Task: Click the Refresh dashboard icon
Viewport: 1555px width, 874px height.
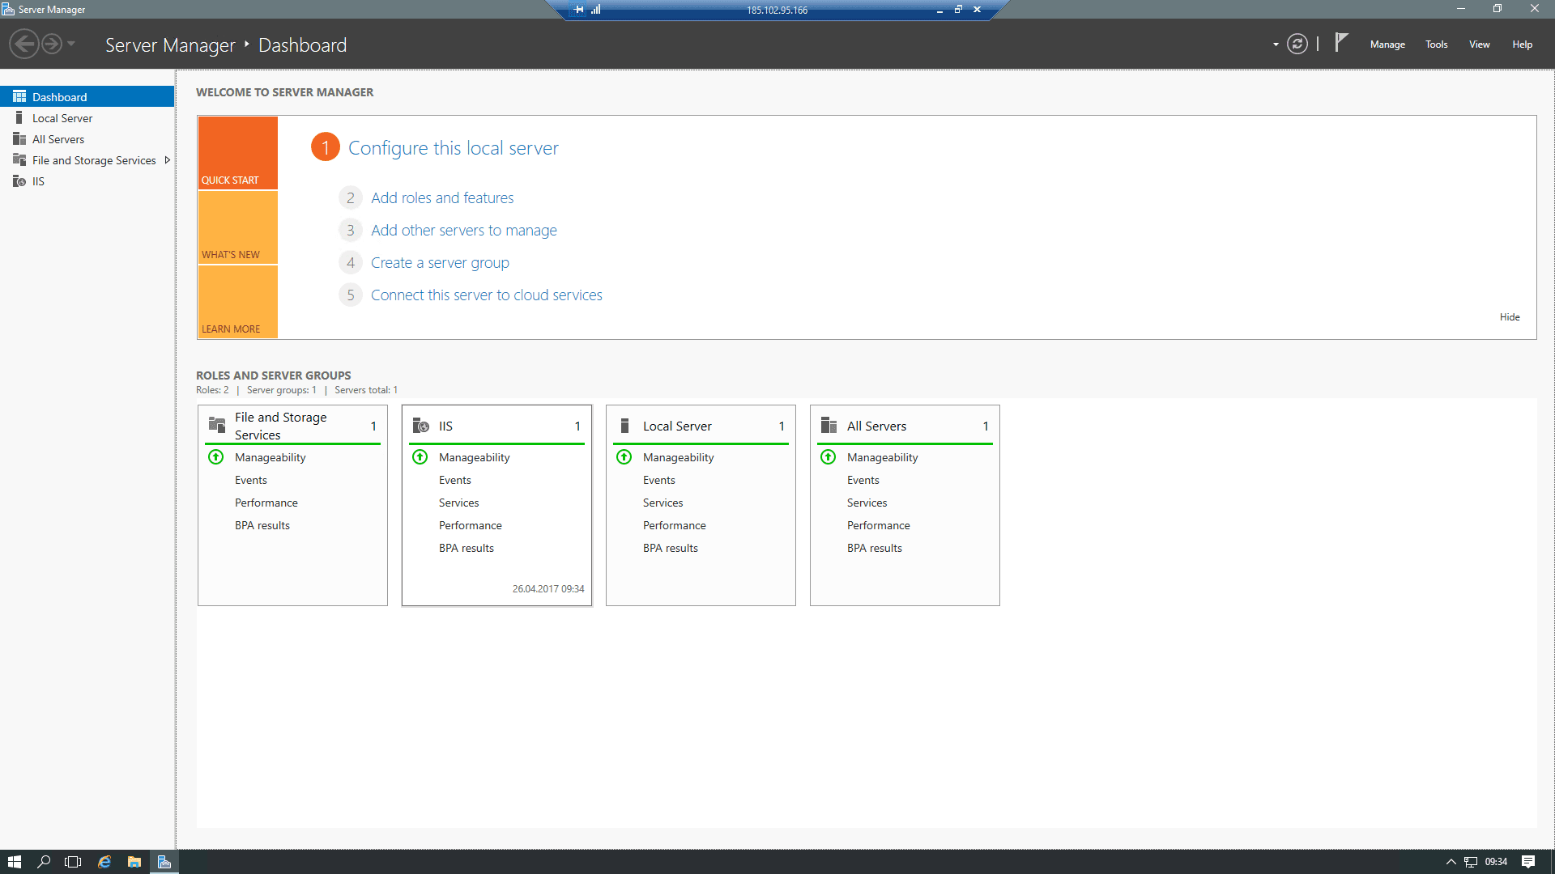Action: point(1297,45)
